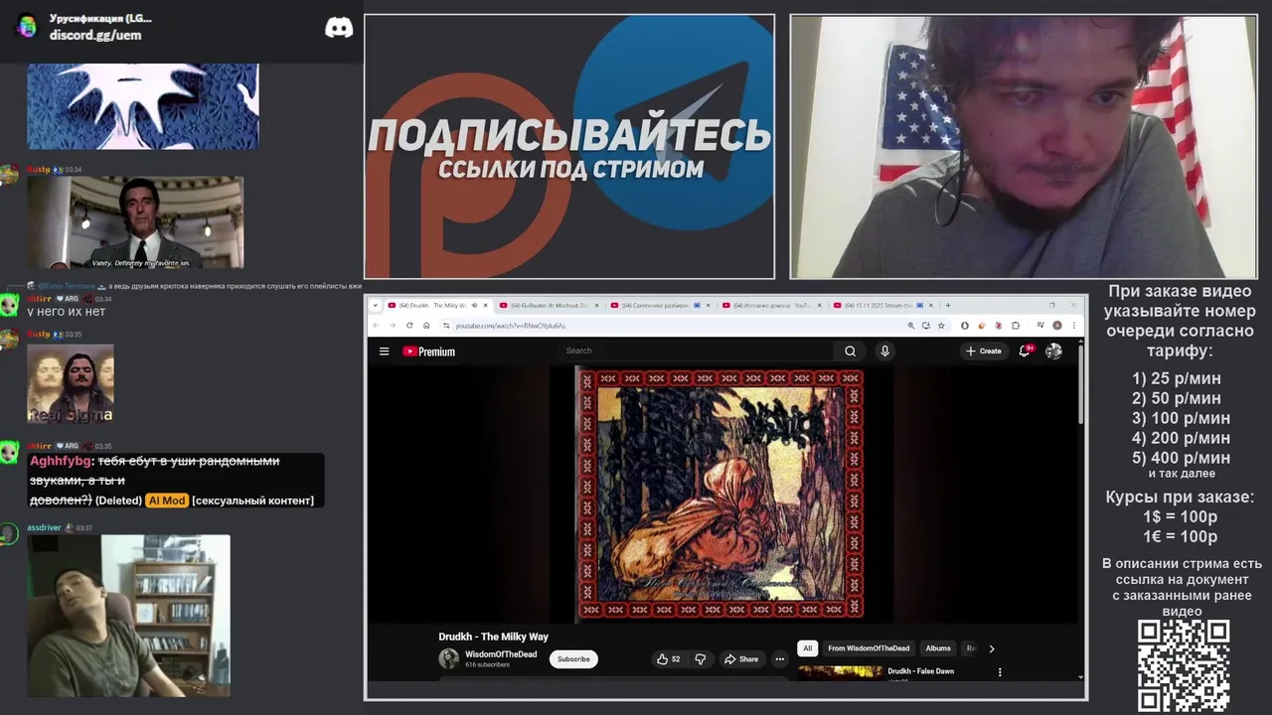Open the WisdomOfTheDead channel avatar

tap(449, 658)
